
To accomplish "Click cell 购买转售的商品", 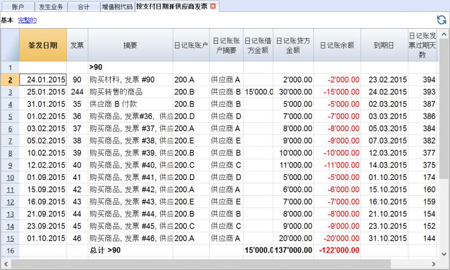I will [130, 92].
